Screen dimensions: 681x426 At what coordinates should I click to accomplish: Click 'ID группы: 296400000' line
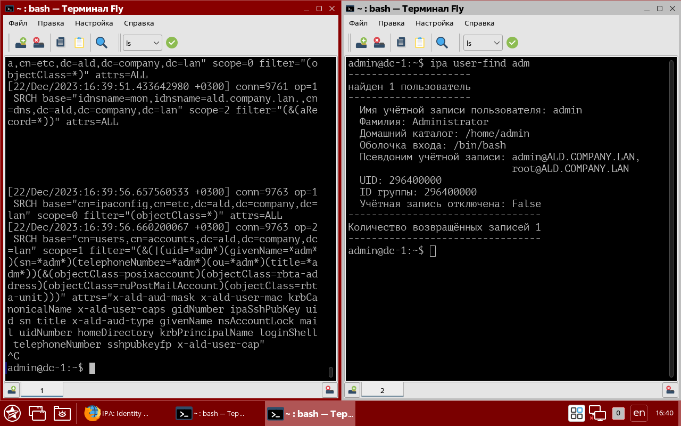coord(418,193)
